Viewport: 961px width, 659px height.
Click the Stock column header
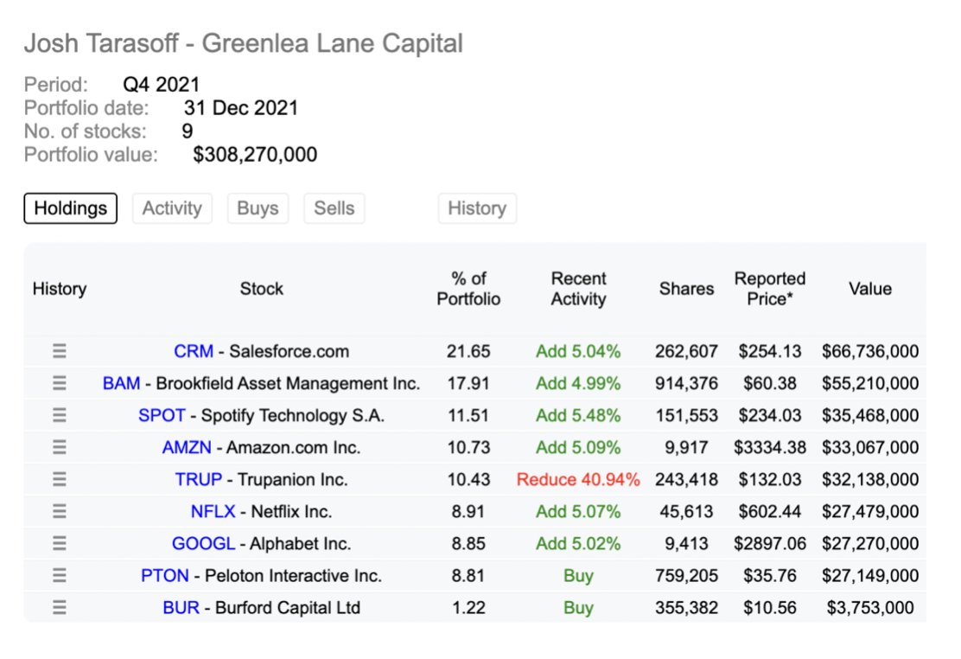tap(262, 288)
